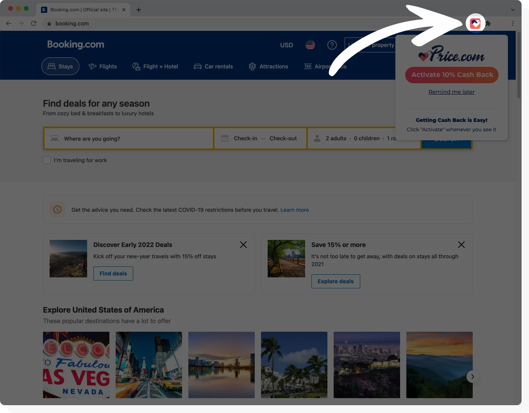Image resolution: width=529 pixels, height=413 pixels.
Task: Select the Las Vegas destination thumbnail
Action: pos(76,365)
